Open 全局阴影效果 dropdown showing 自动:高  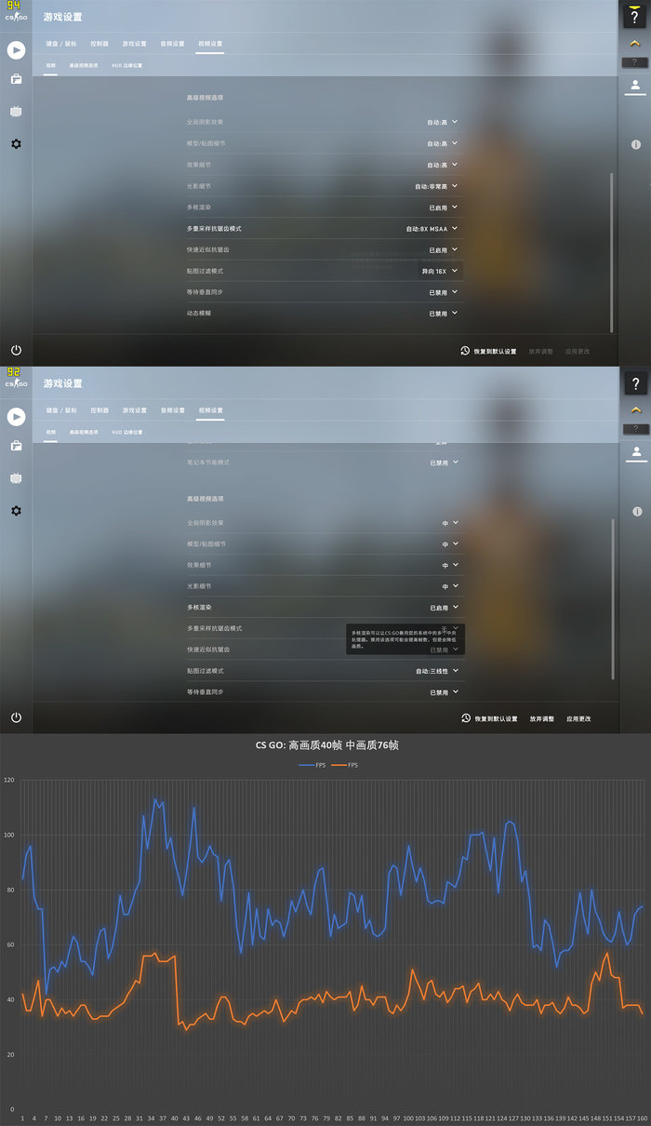coord(443,122)
